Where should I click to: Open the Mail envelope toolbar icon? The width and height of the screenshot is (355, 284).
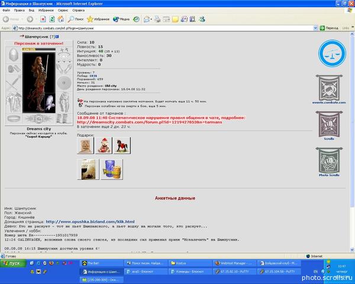pos(147,20)
